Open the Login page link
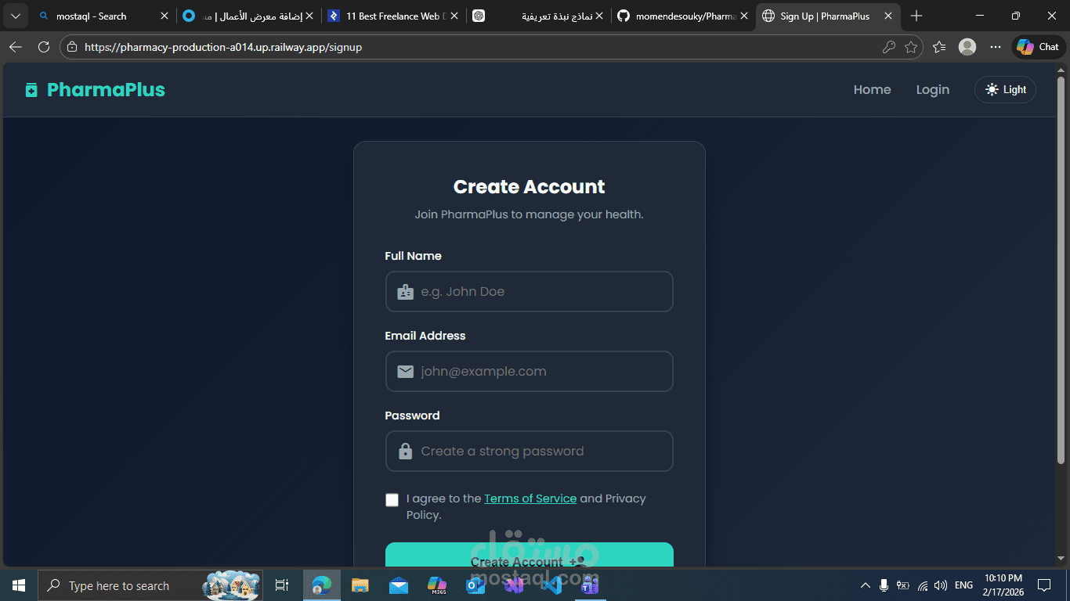 coord(932,90)
